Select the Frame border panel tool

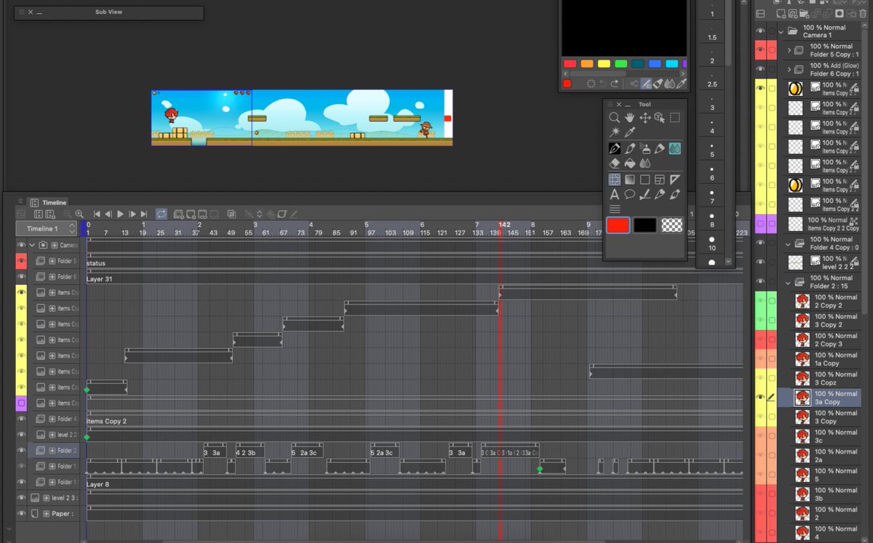pos(659,180)
